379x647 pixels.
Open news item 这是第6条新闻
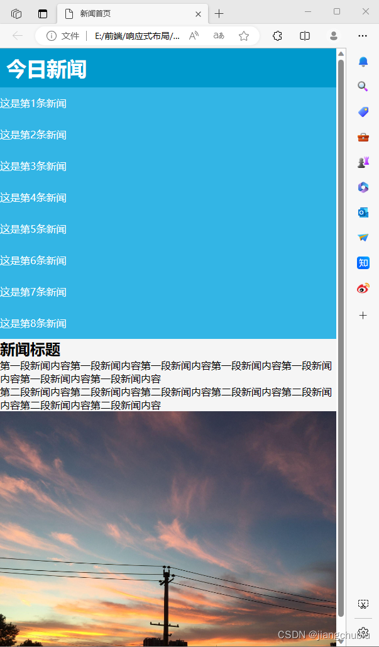click(x=33, y=261)
